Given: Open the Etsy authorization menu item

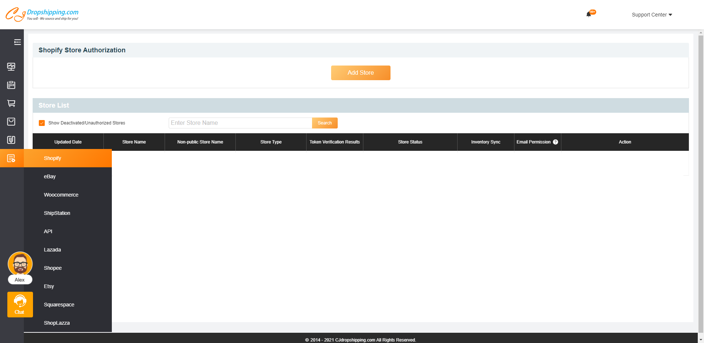Looking at the screenshot, I should click(49, 286).
